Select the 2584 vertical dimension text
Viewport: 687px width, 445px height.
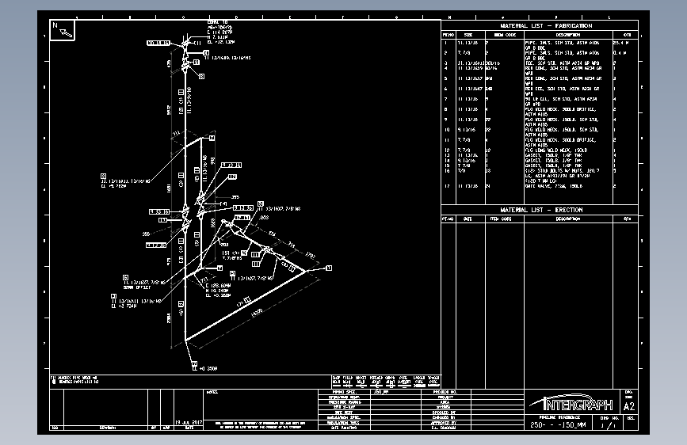(169, 318)
